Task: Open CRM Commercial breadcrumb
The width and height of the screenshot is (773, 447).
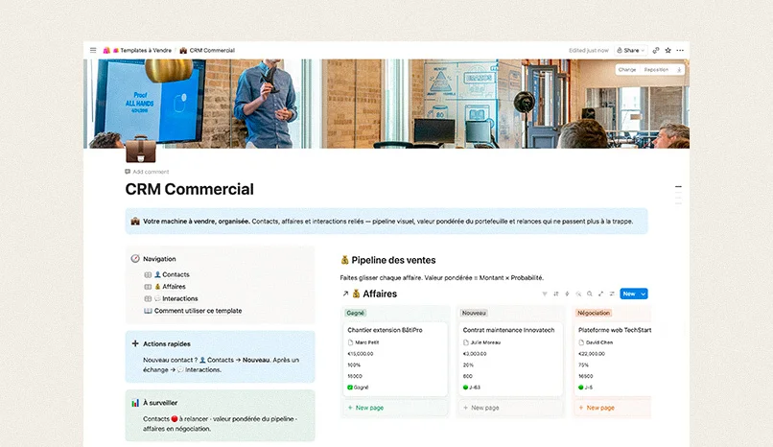Action: tap(207, 50)
